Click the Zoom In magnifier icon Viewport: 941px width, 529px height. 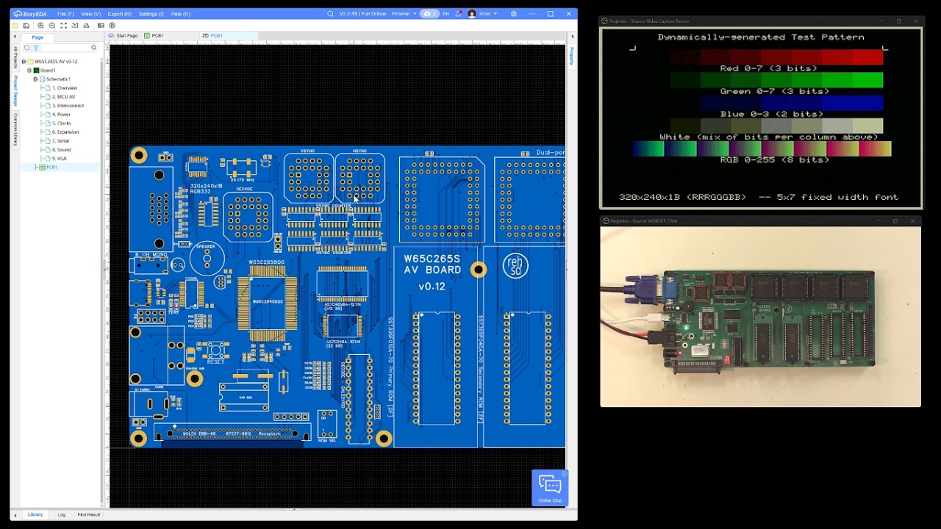40,25
